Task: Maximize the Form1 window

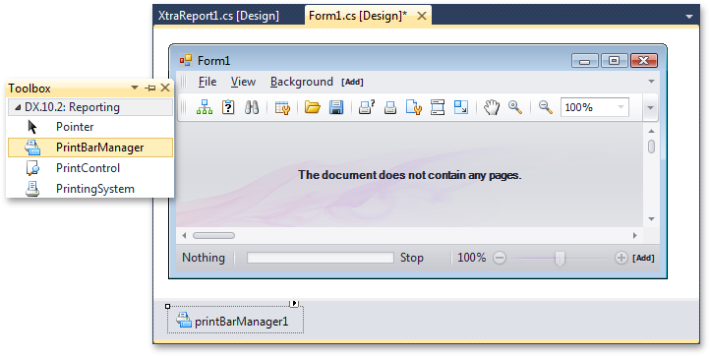Action: click(614, 60)
